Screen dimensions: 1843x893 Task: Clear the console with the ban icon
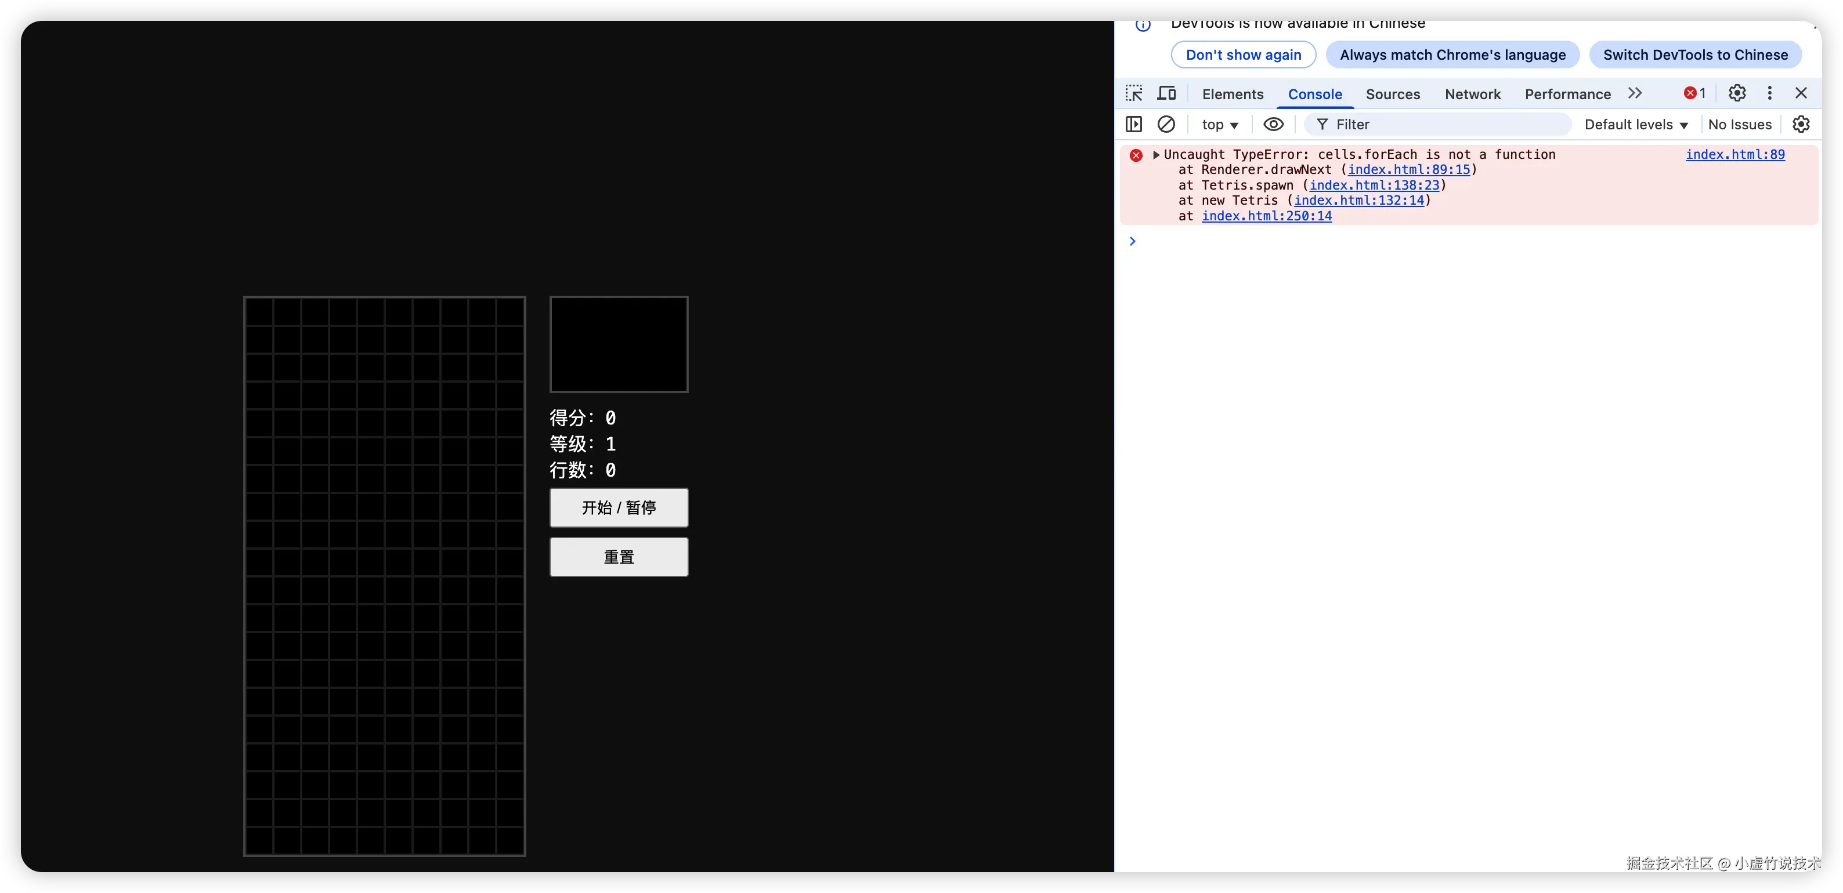[x=1166, y=125]
